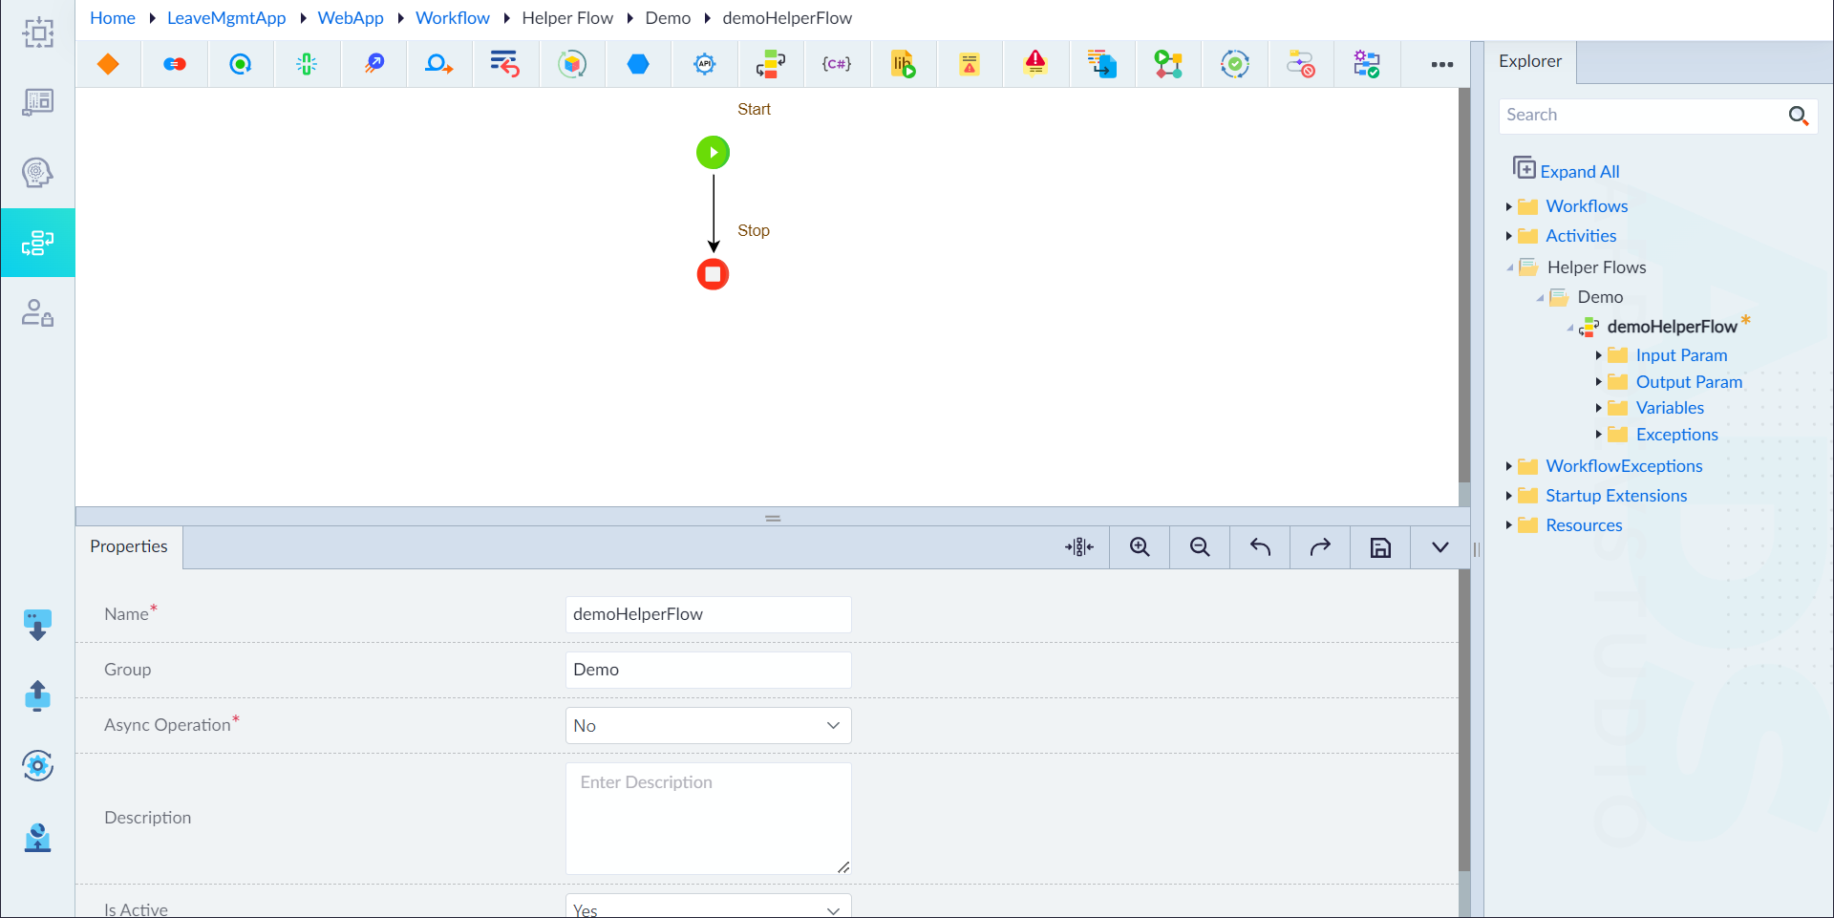Screen dimensions: 1834x918
Task: Open the Async Operation dropdown
Action: pos(708,726)
